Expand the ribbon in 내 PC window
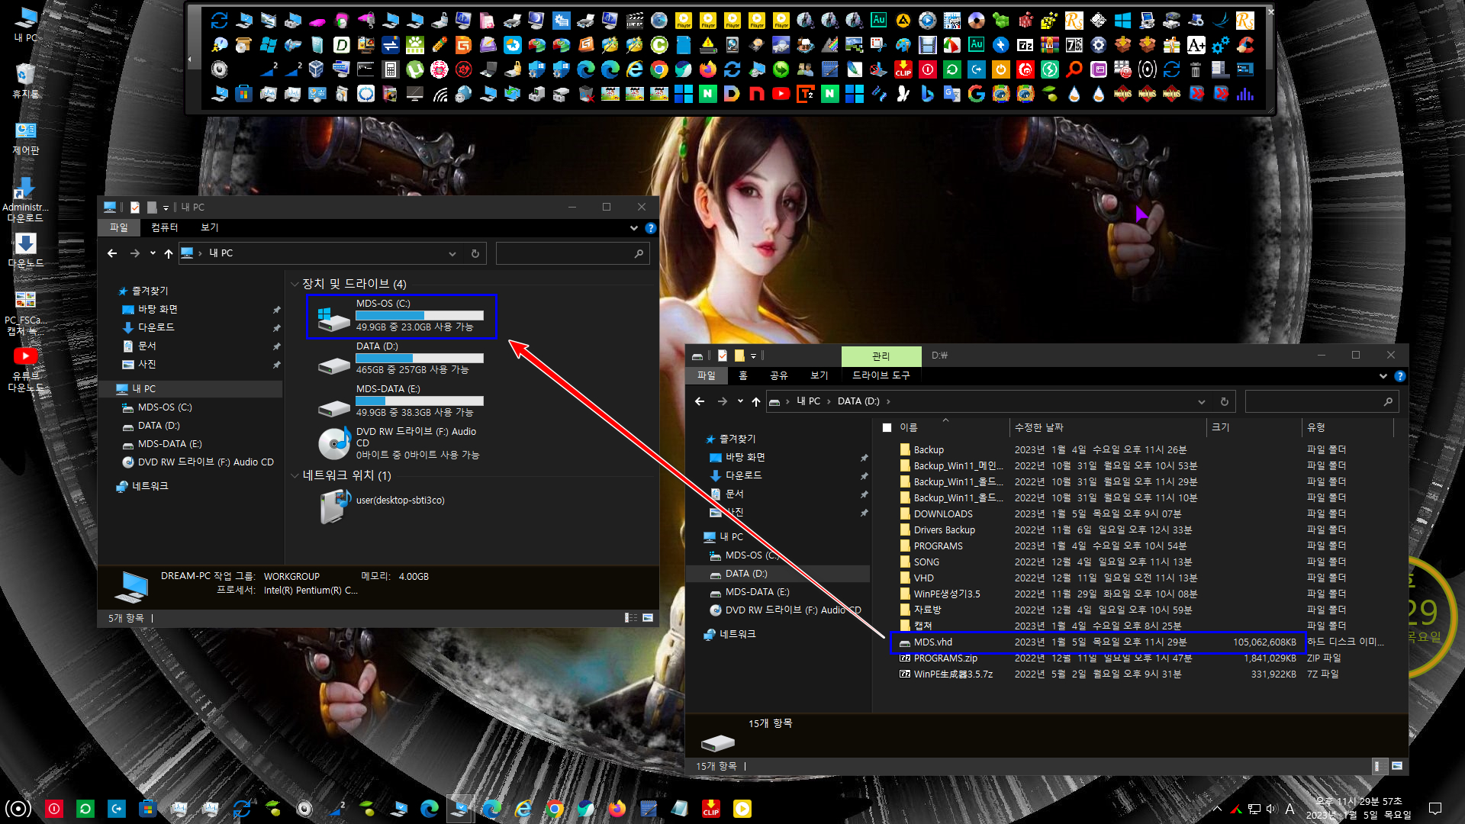The image size is (1465, 824). point(634,228)
